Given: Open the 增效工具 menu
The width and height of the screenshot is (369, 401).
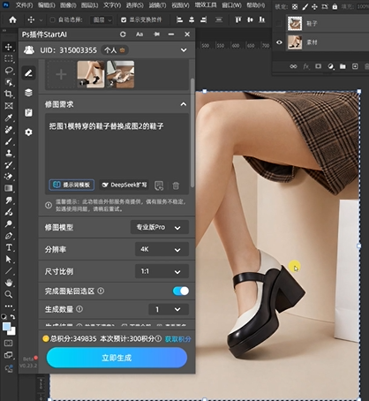Looking at the screenshot, I should (x=206, y=5).
